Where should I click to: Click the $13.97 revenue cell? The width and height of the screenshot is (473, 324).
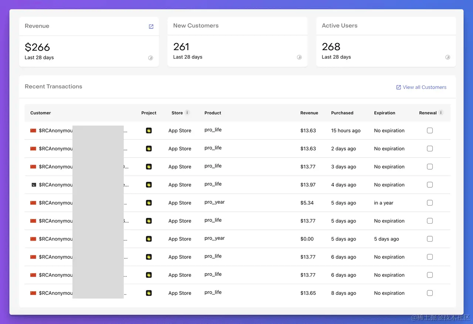tap(308, 185)
